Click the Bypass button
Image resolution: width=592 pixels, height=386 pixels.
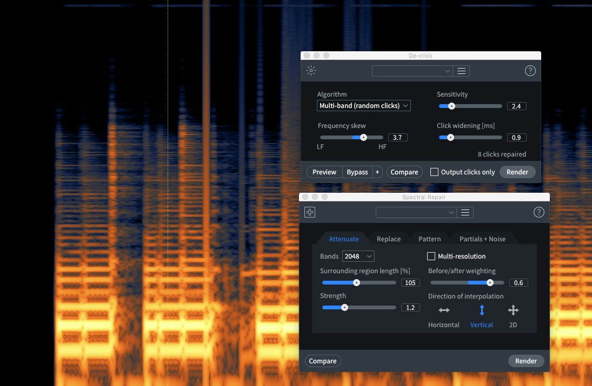[x=357, y=172]
